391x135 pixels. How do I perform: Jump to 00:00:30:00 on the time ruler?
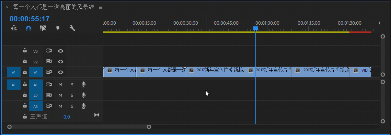pyautogui.click(x=185, y=23)
